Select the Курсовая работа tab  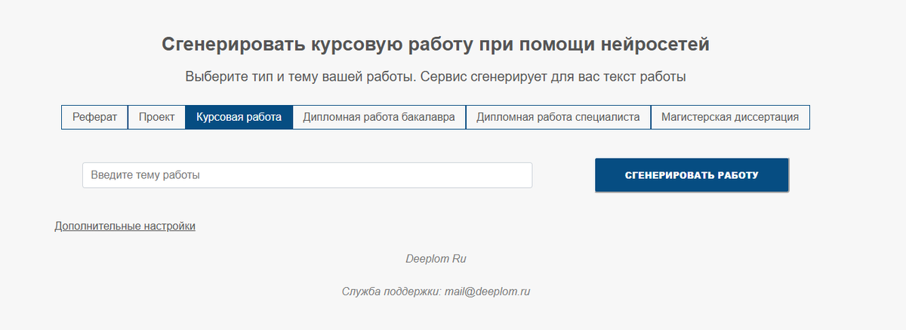pos(239,117)
